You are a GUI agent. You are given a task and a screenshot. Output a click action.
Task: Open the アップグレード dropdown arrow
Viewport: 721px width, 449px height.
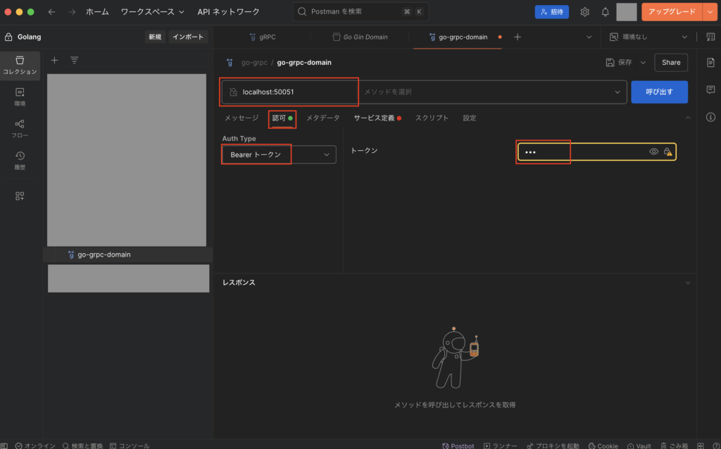tap(710, 12)
